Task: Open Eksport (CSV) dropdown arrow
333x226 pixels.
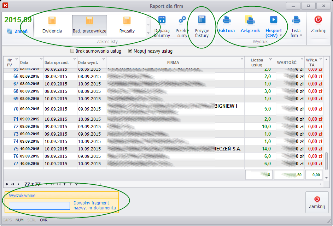Action: (280, 36)
